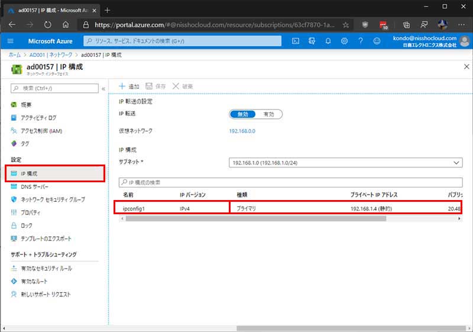Open the notifications bell icon
Screen dimensions: 473x332
[x=328, y=41]
